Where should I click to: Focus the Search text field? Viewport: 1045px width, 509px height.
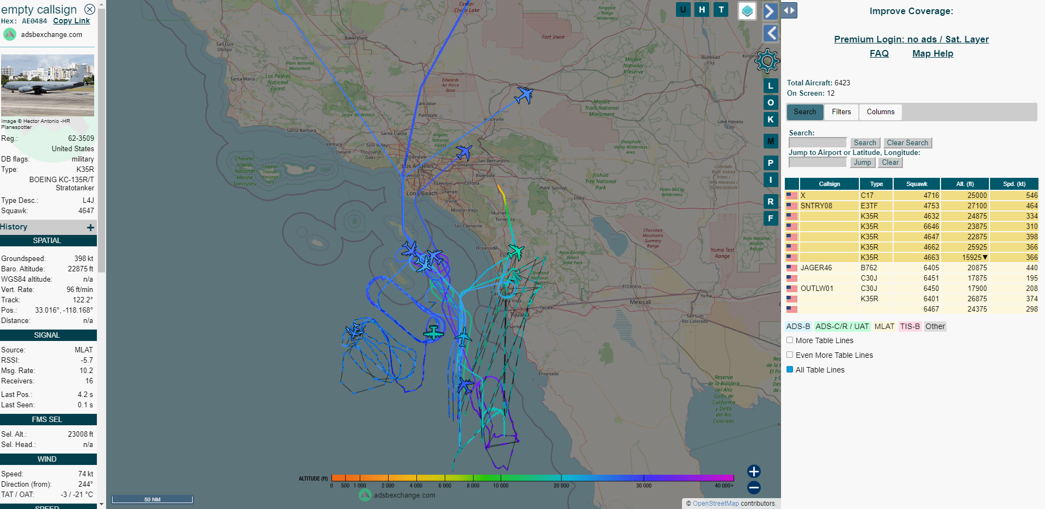pyautogui.click(x=817, y=142)
